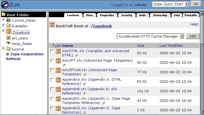This screenshot has height=115, width=204.
Task: Check the AdvDTML.stx checkbox
Action: coord(52,51)
